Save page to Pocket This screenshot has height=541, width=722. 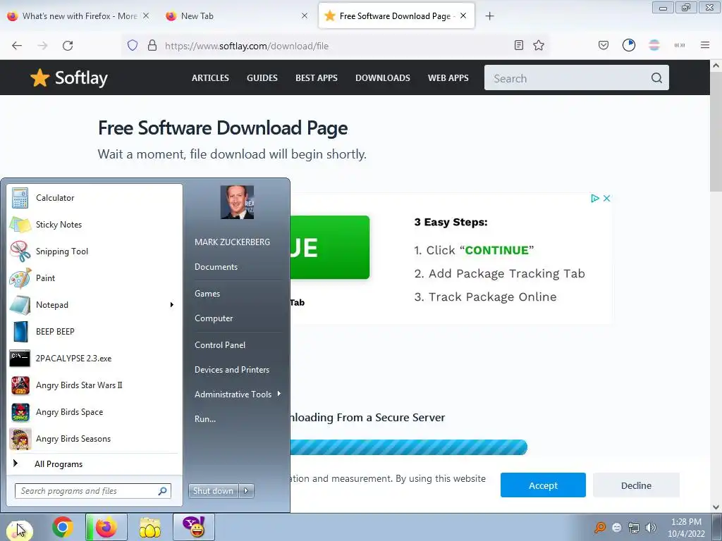[604, 45]
